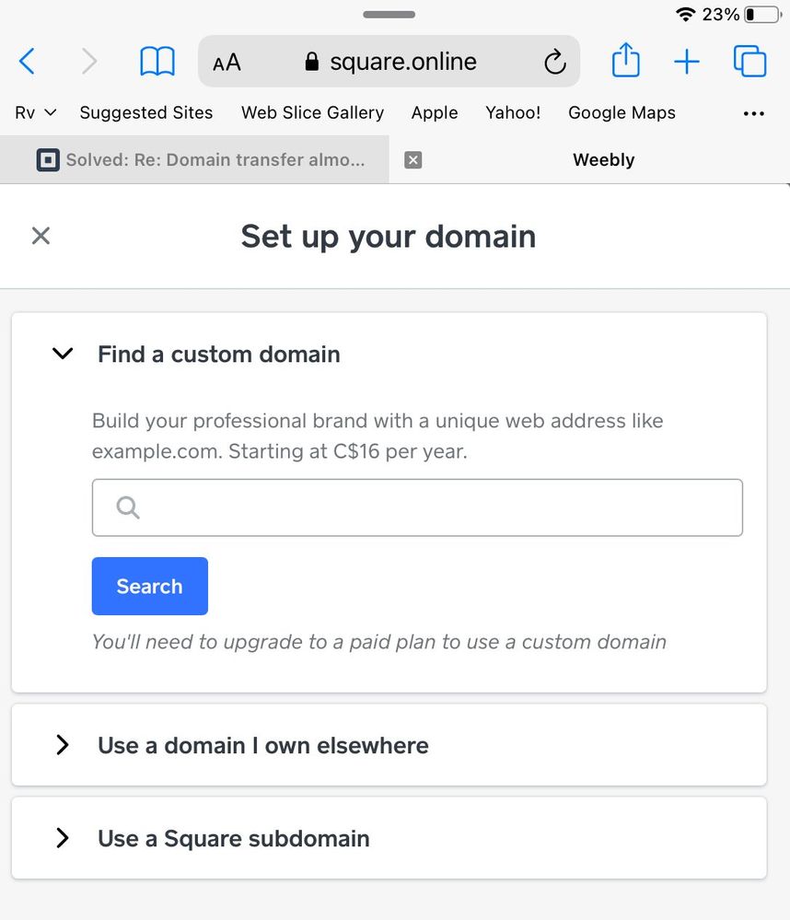Image resolution: width=790 pixels, height=920 pixels.
Task: Show all tabs overview icon
Action: [x=749, y=61]
